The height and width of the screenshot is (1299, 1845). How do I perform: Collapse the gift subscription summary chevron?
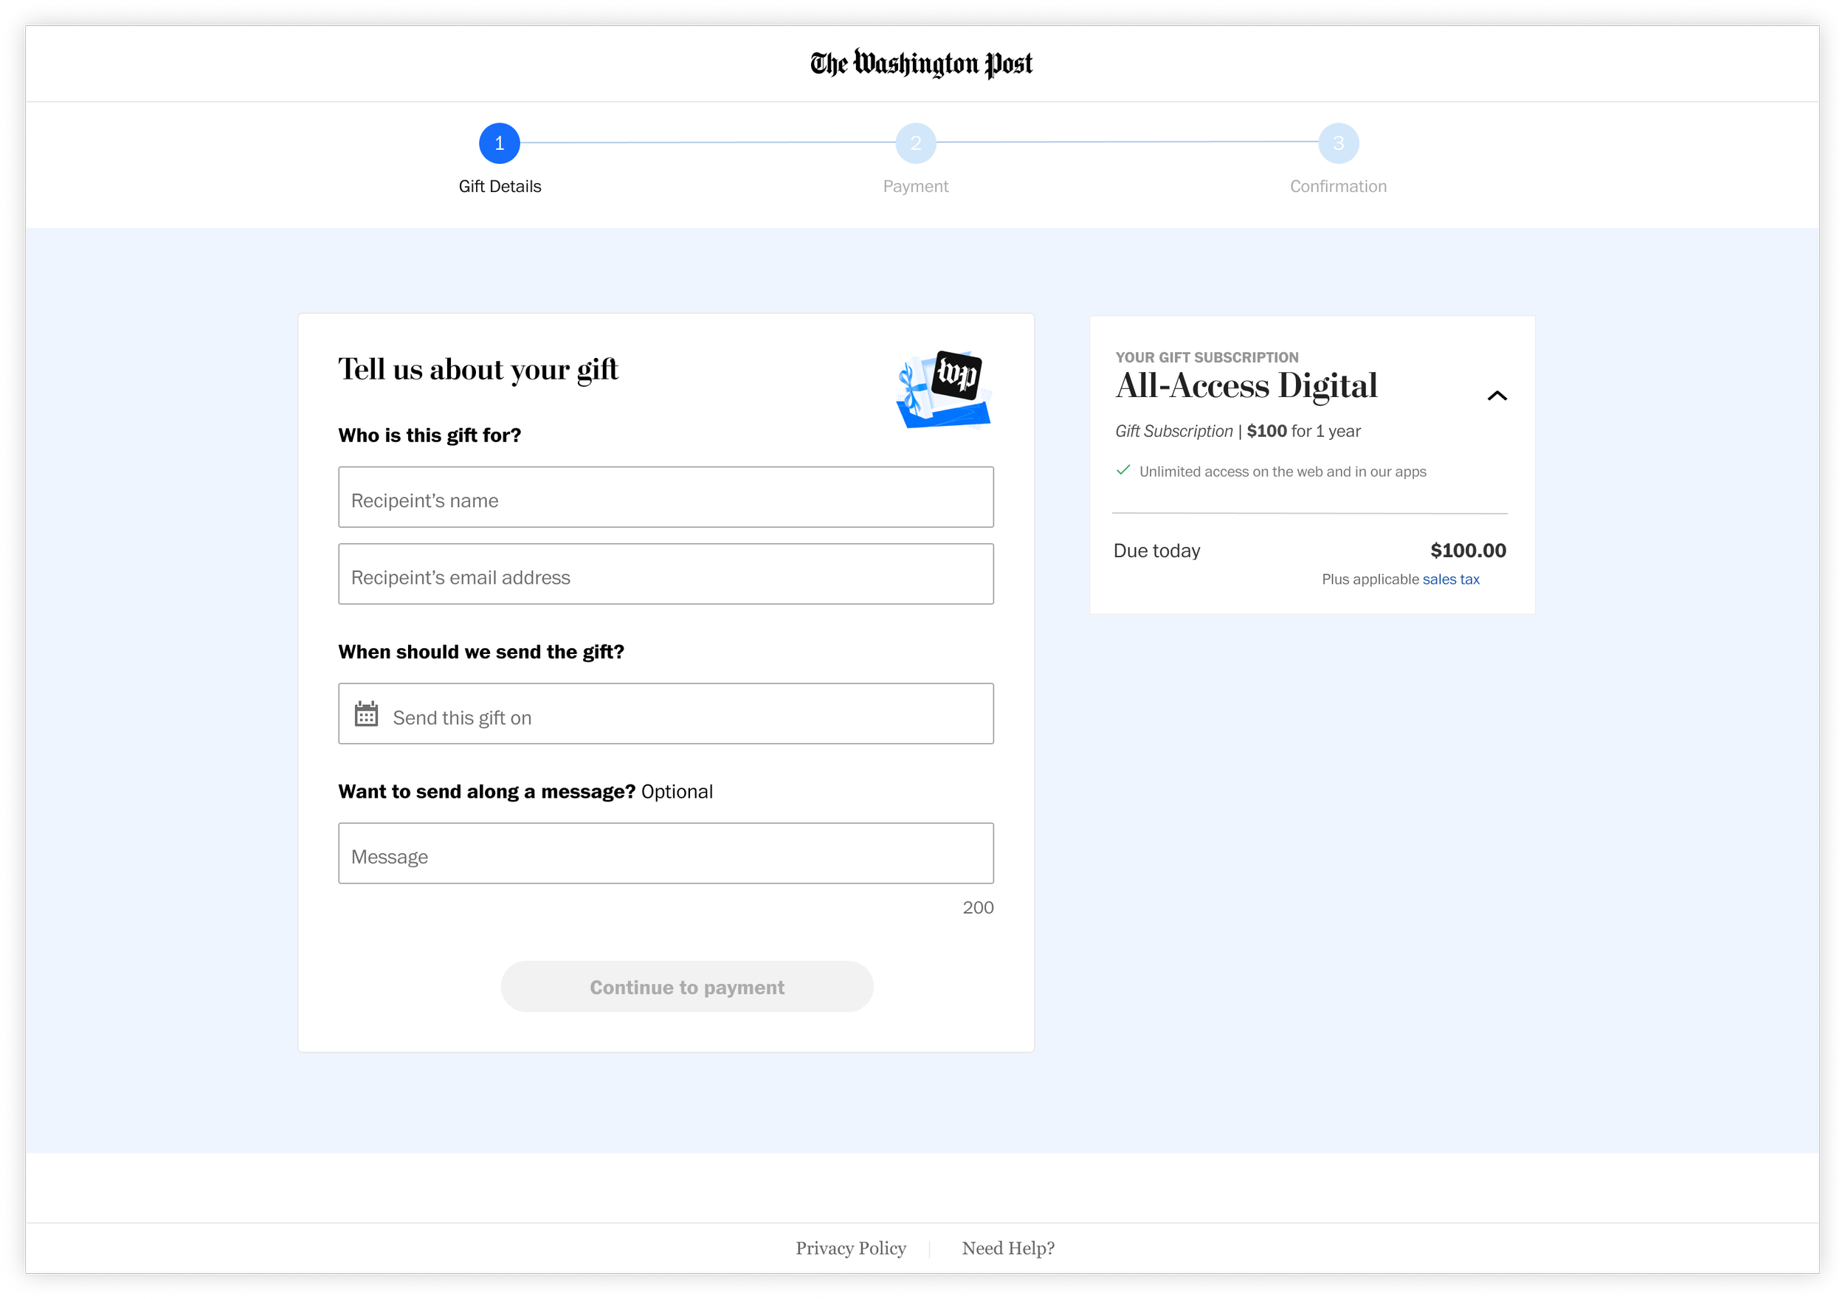[1497, 396]
